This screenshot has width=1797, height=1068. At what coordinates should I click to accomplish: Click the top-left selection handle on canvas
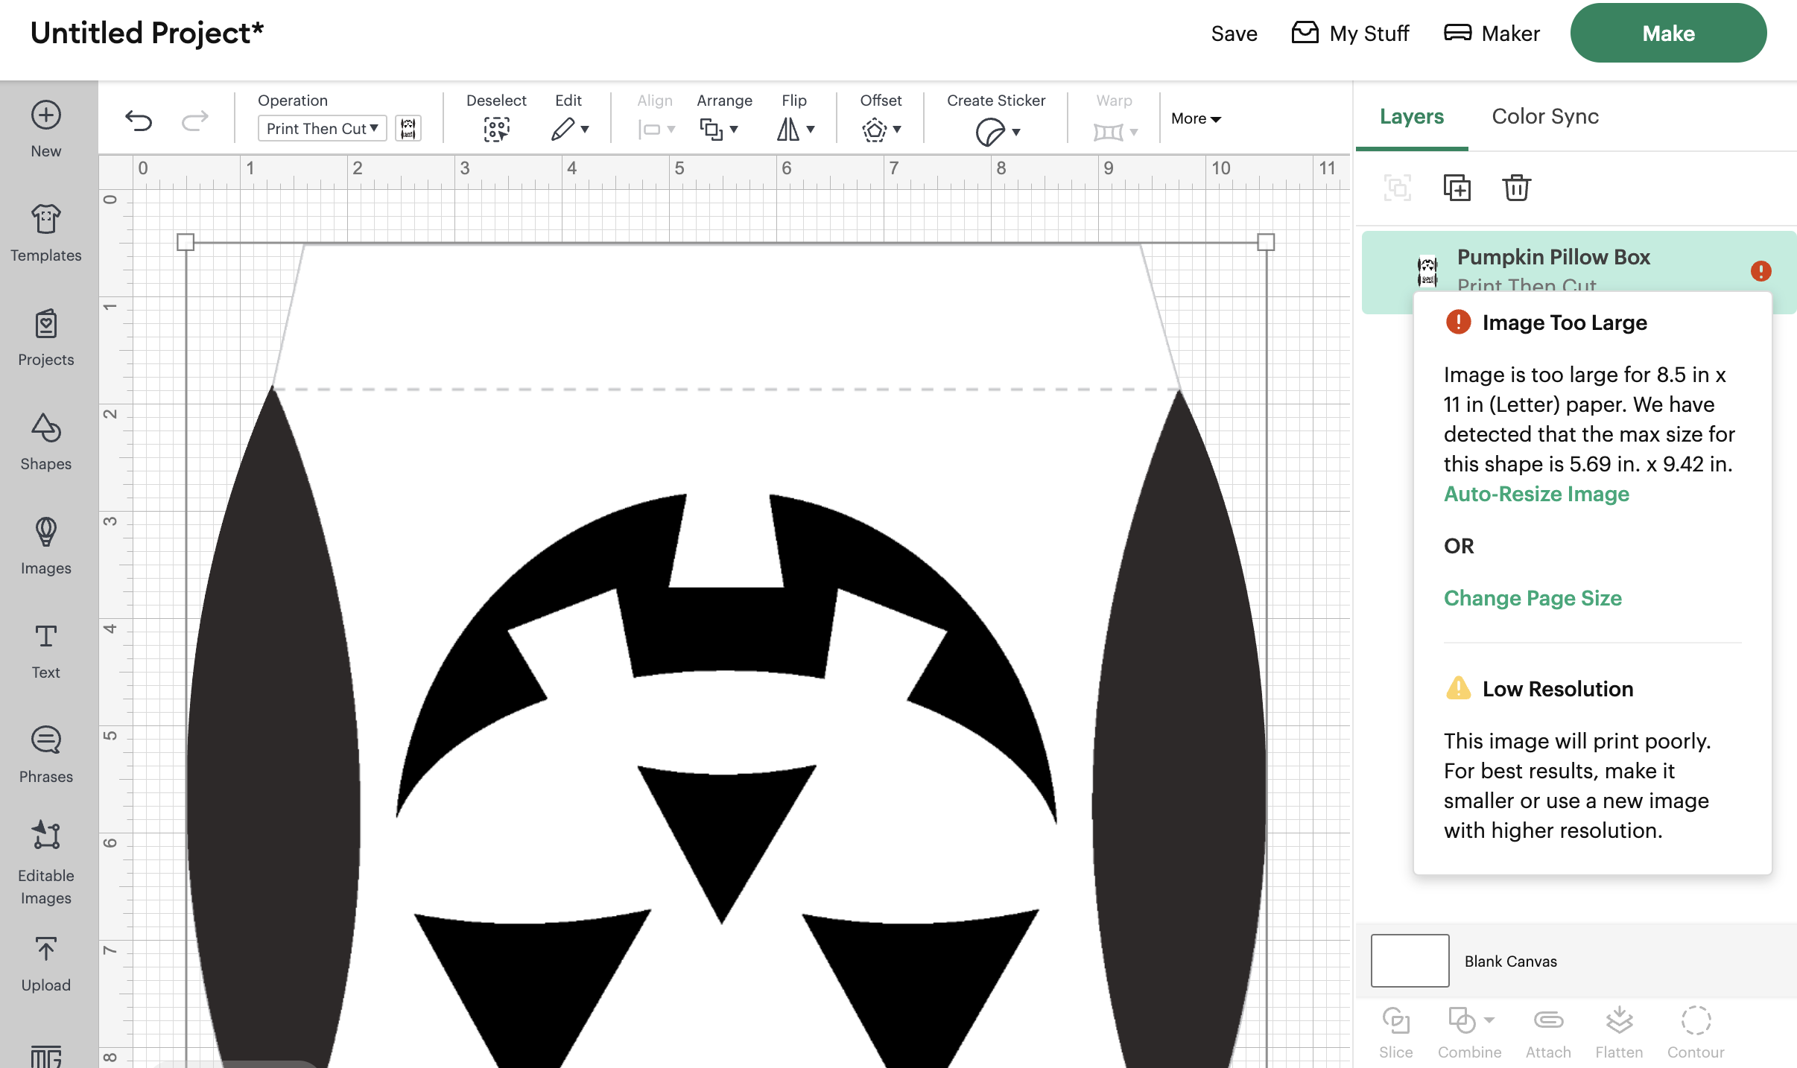pos(186,242)
